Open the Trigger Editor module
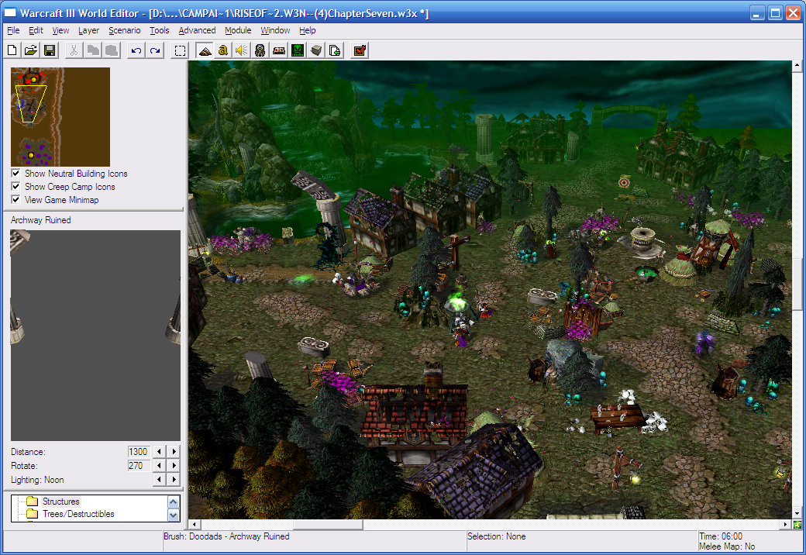Screen dimensions: 806x555 click(223, 50)
